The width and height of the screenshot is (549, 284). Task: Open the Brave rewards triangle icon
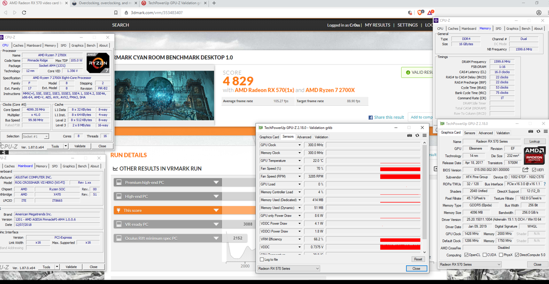430,12
